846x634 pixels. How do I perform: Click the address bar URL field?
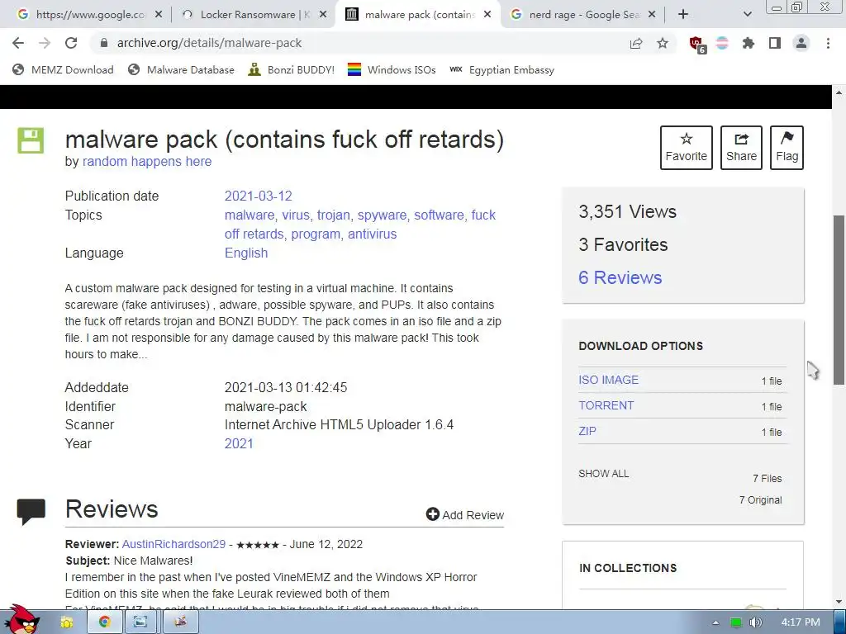(x=356, y=43)
